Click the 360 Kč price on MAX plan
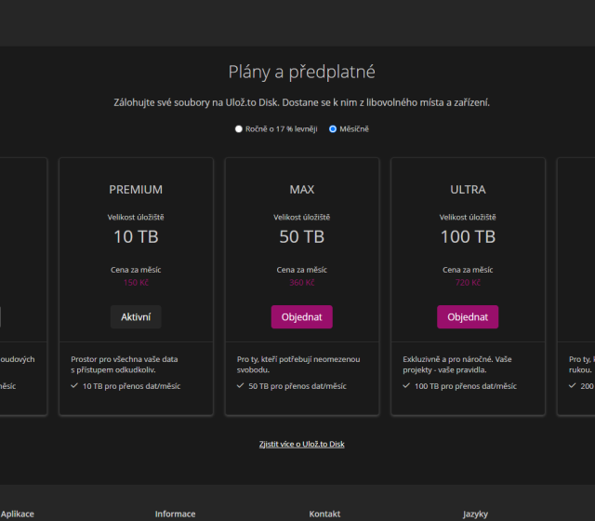The height and width of the screenshot is (521, 595). pos(301,283)
